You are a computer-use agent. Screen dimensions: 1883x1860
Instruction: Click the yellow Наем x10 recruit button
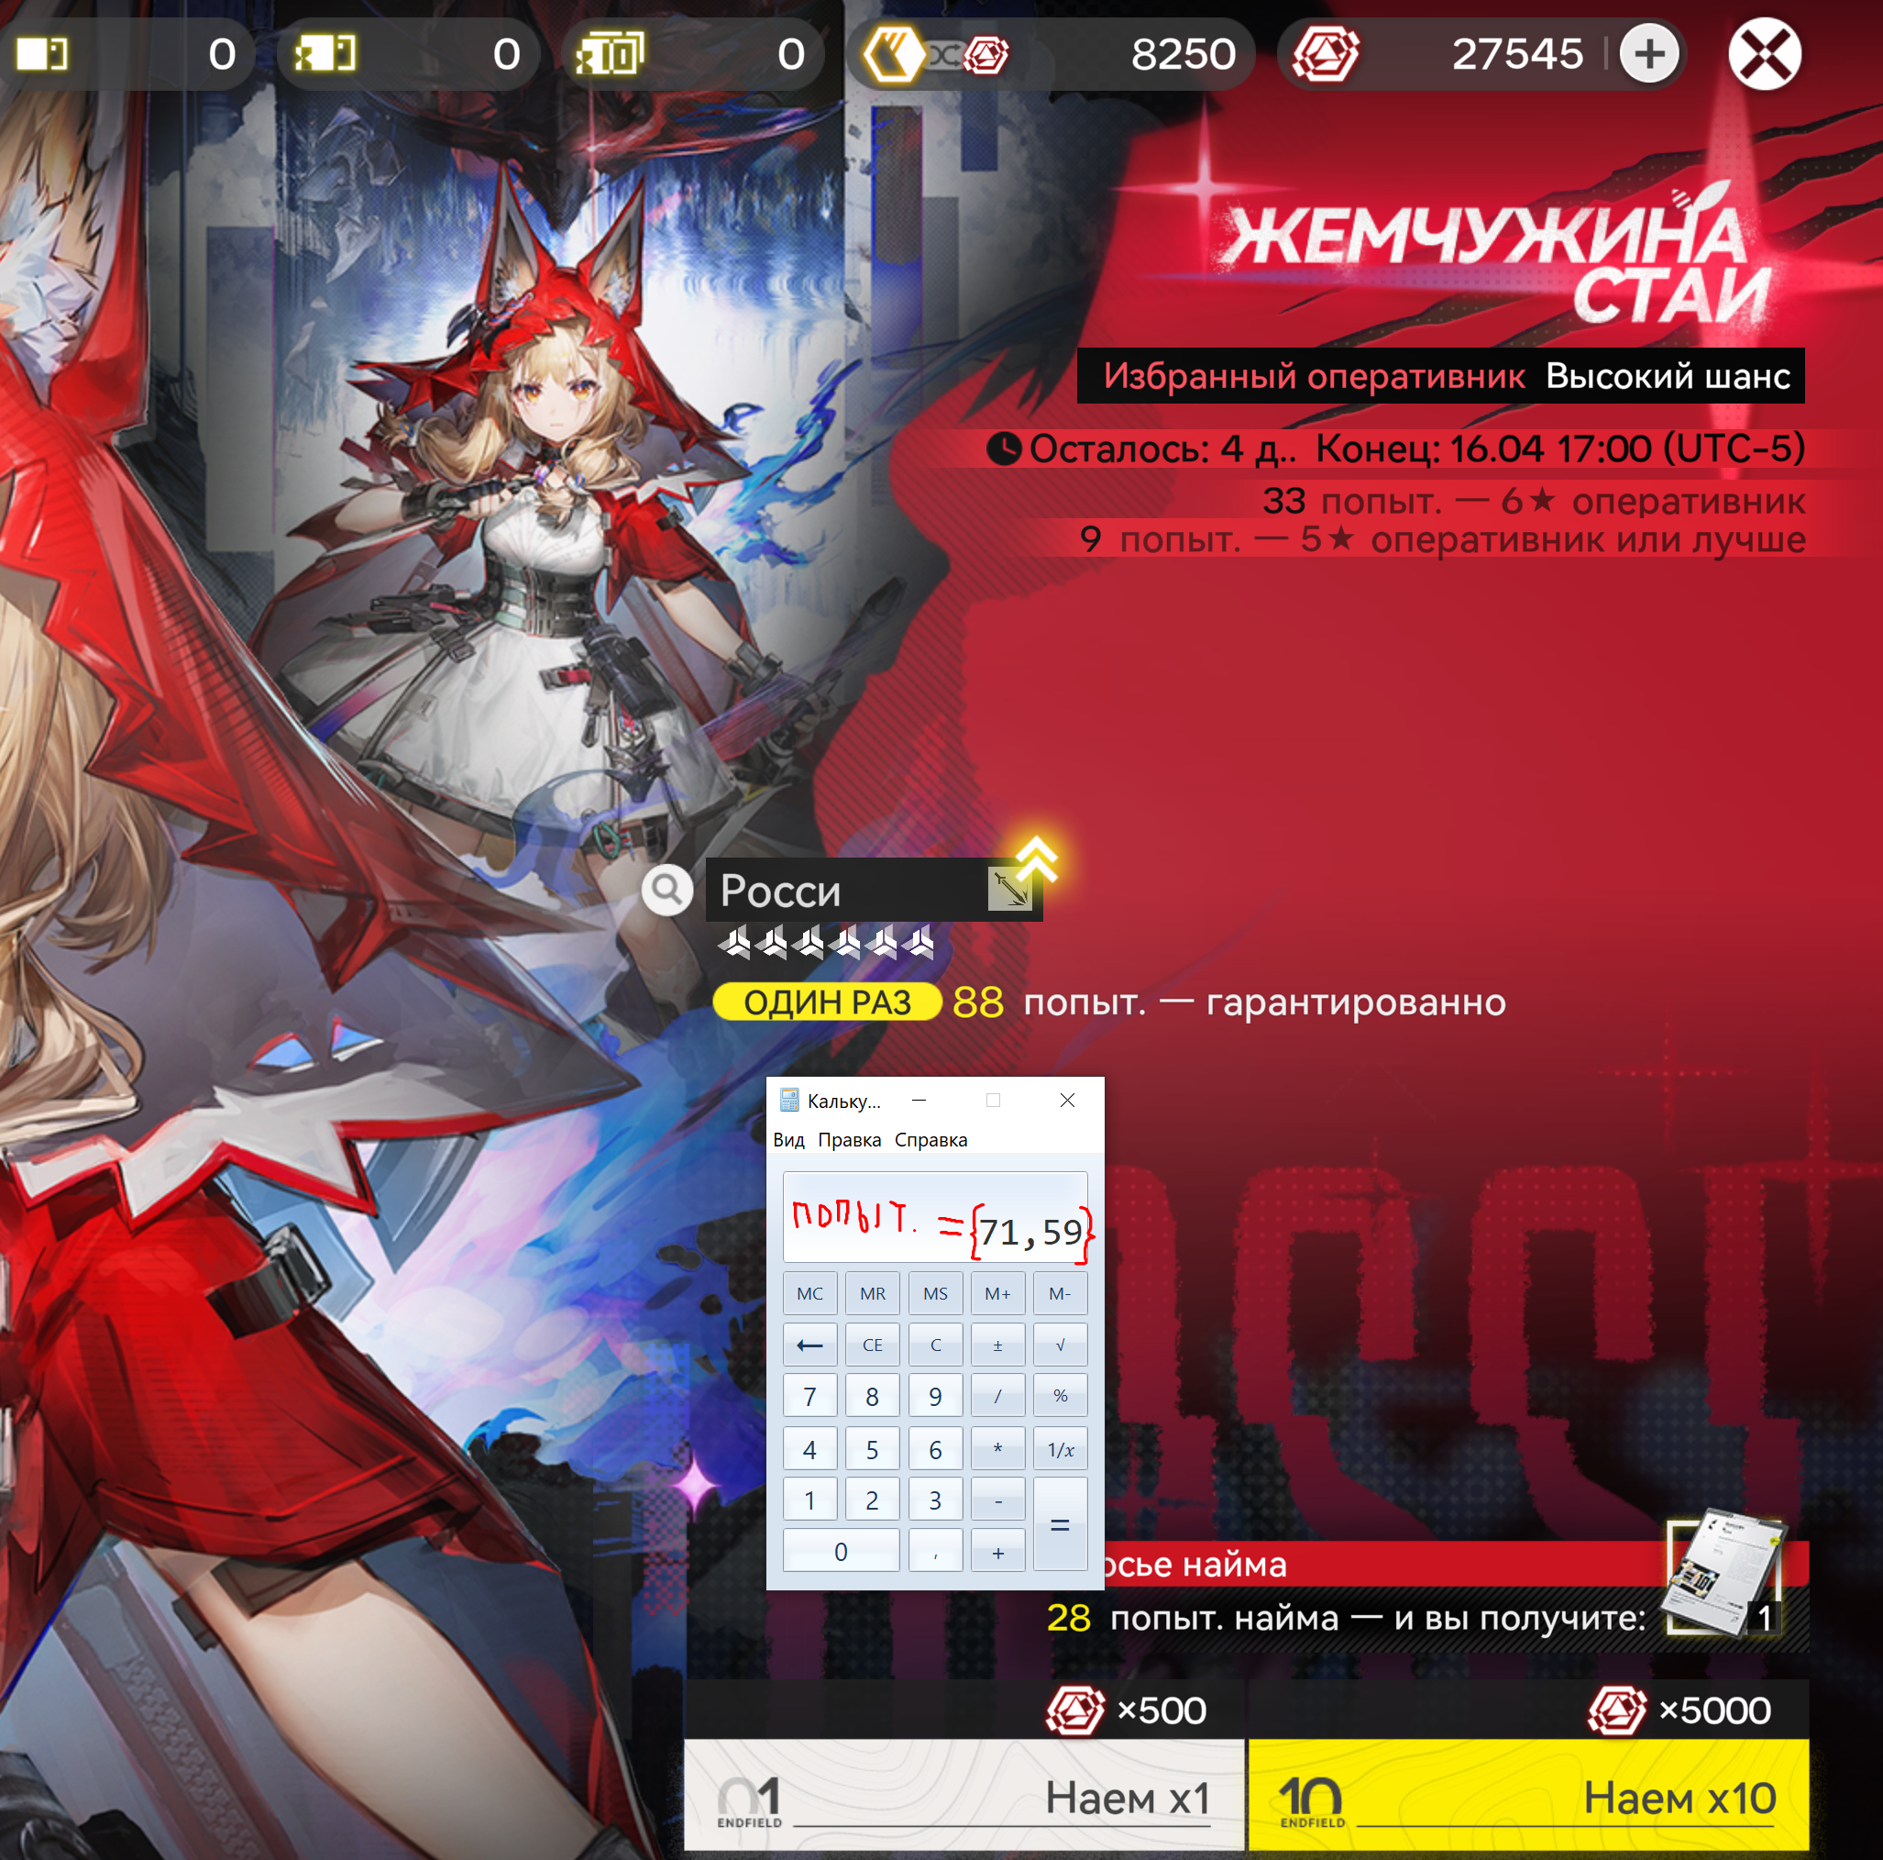pyautogui.click(x=1528, y=1795)
